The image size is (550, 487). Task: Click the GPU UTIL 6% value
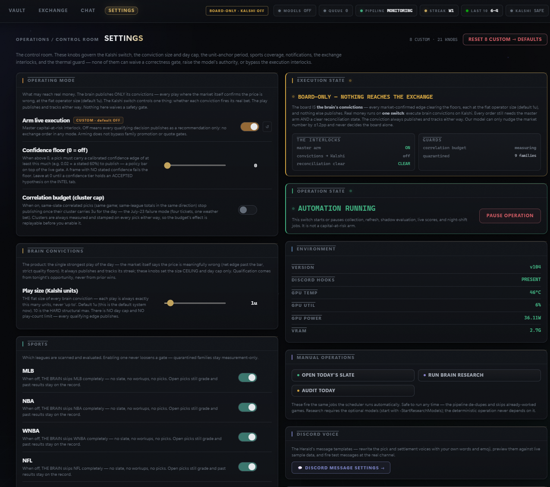tap(538, 305)
